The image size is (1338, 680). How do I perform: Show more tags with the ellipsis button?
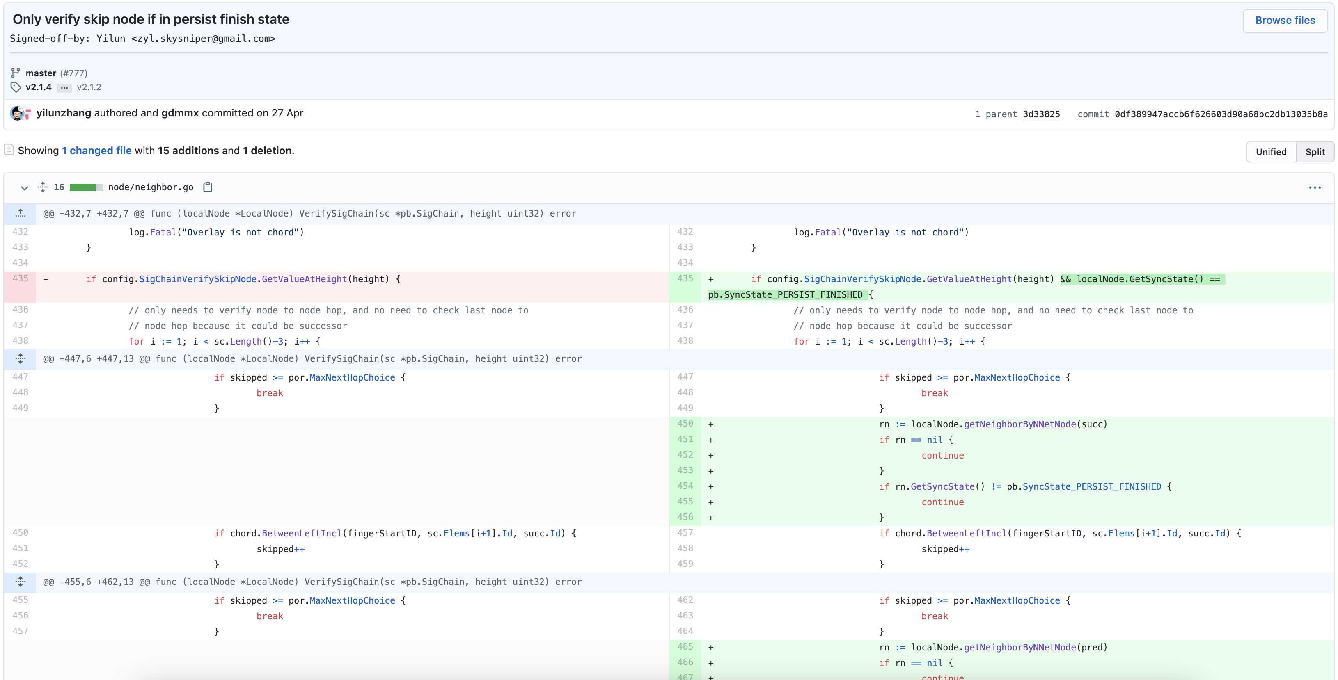click(x=64, y=88)
